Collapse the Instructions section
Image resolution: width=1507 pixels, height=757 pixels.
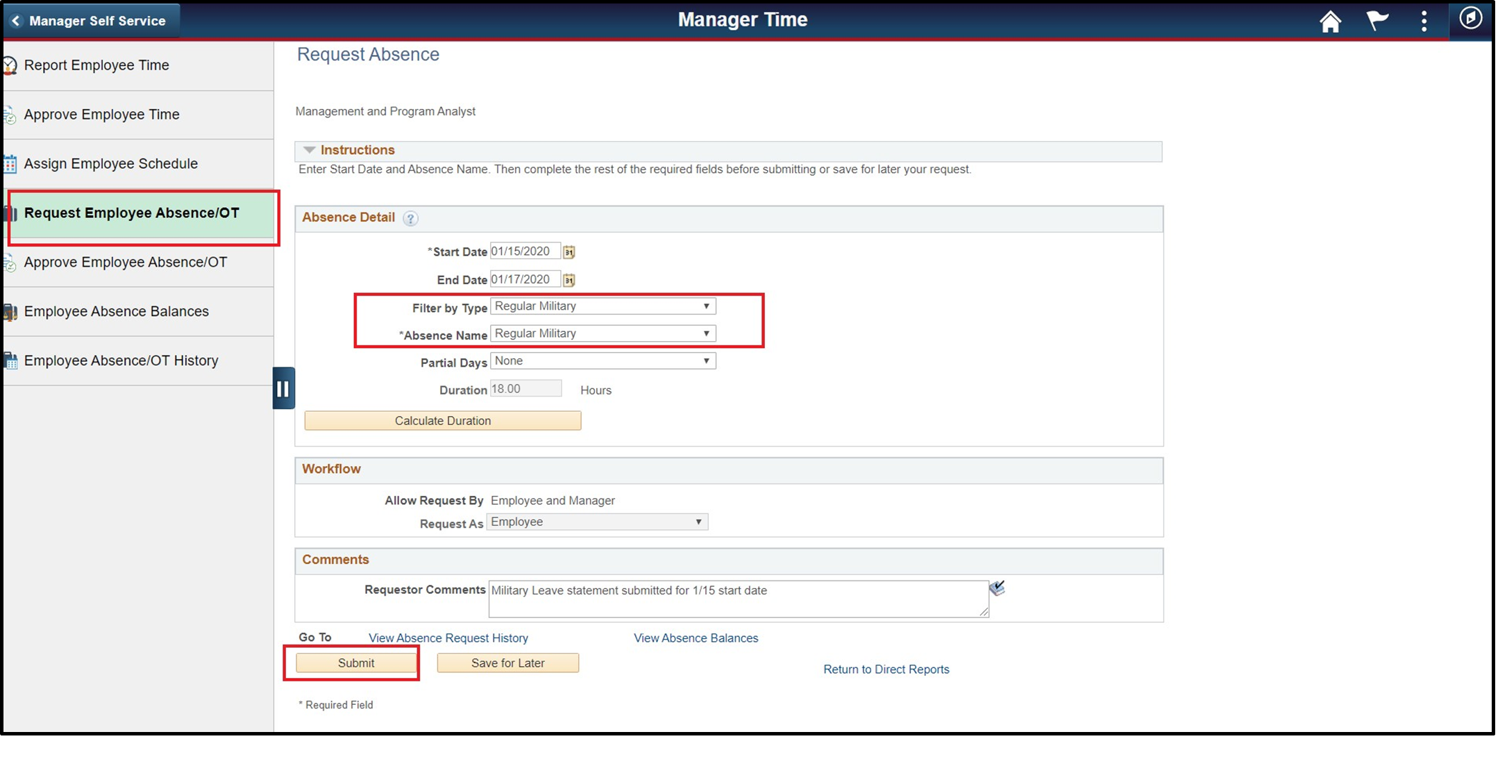pos(309,150)
